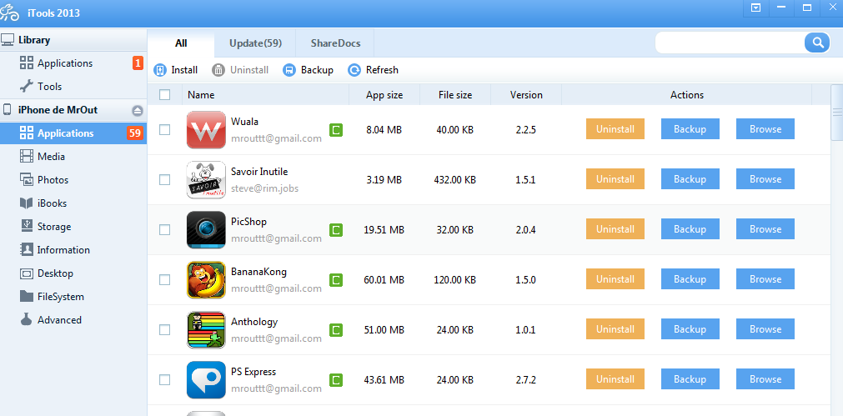
Task: Sort by Version column header
Action: coord(526,94)
